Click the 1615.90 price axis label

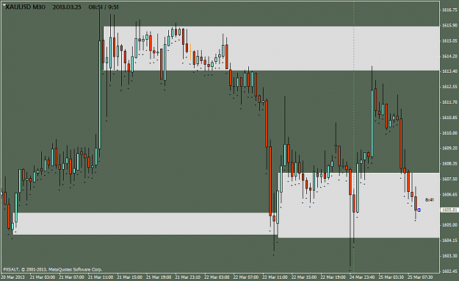[x=449, y=26]
